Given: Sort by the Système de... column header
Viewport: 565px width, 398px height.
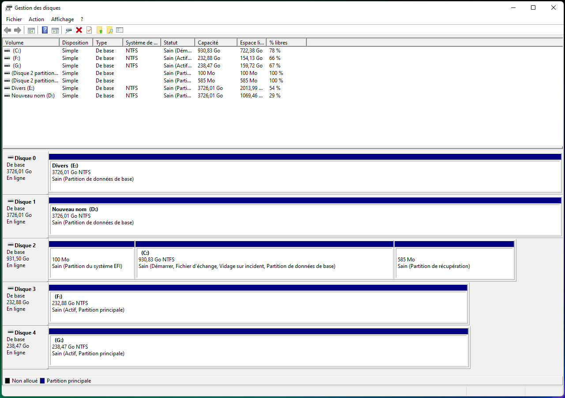Looking at the screenshot, I should [142, 43].
